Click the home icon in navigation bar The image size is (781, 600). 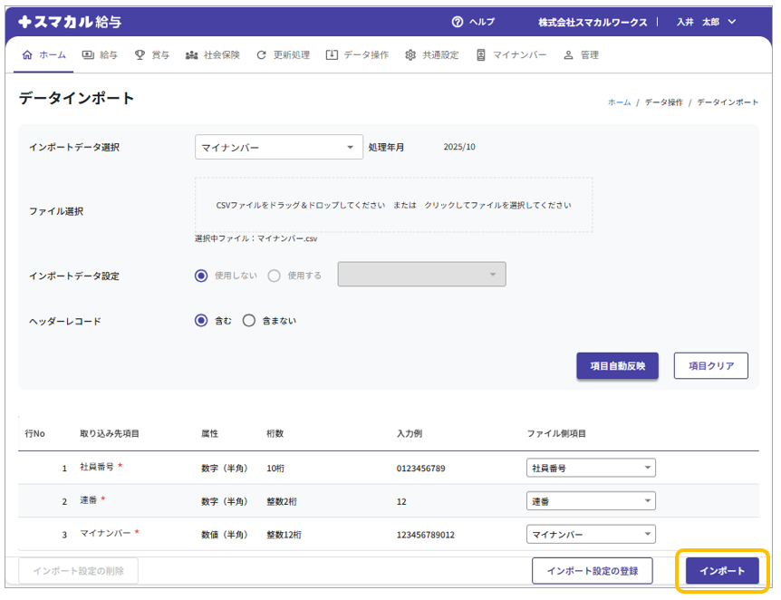tap(26, 55)
